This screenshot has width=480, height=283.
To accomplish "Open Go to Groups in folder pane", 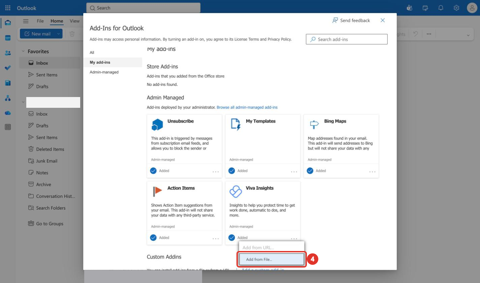I will [x=46, y=224].
